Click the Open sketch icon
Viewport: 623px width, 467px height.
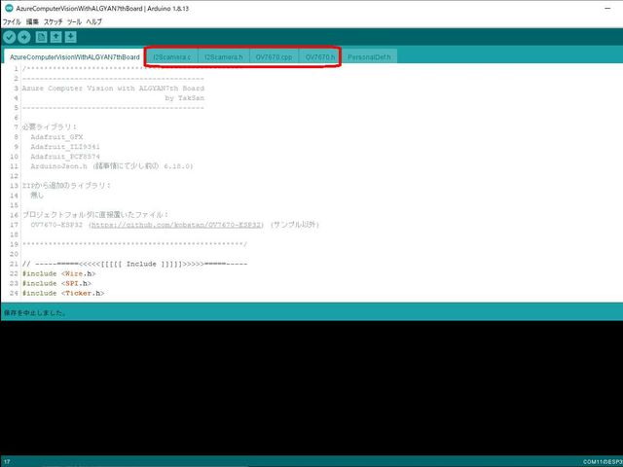coord(56,37)
